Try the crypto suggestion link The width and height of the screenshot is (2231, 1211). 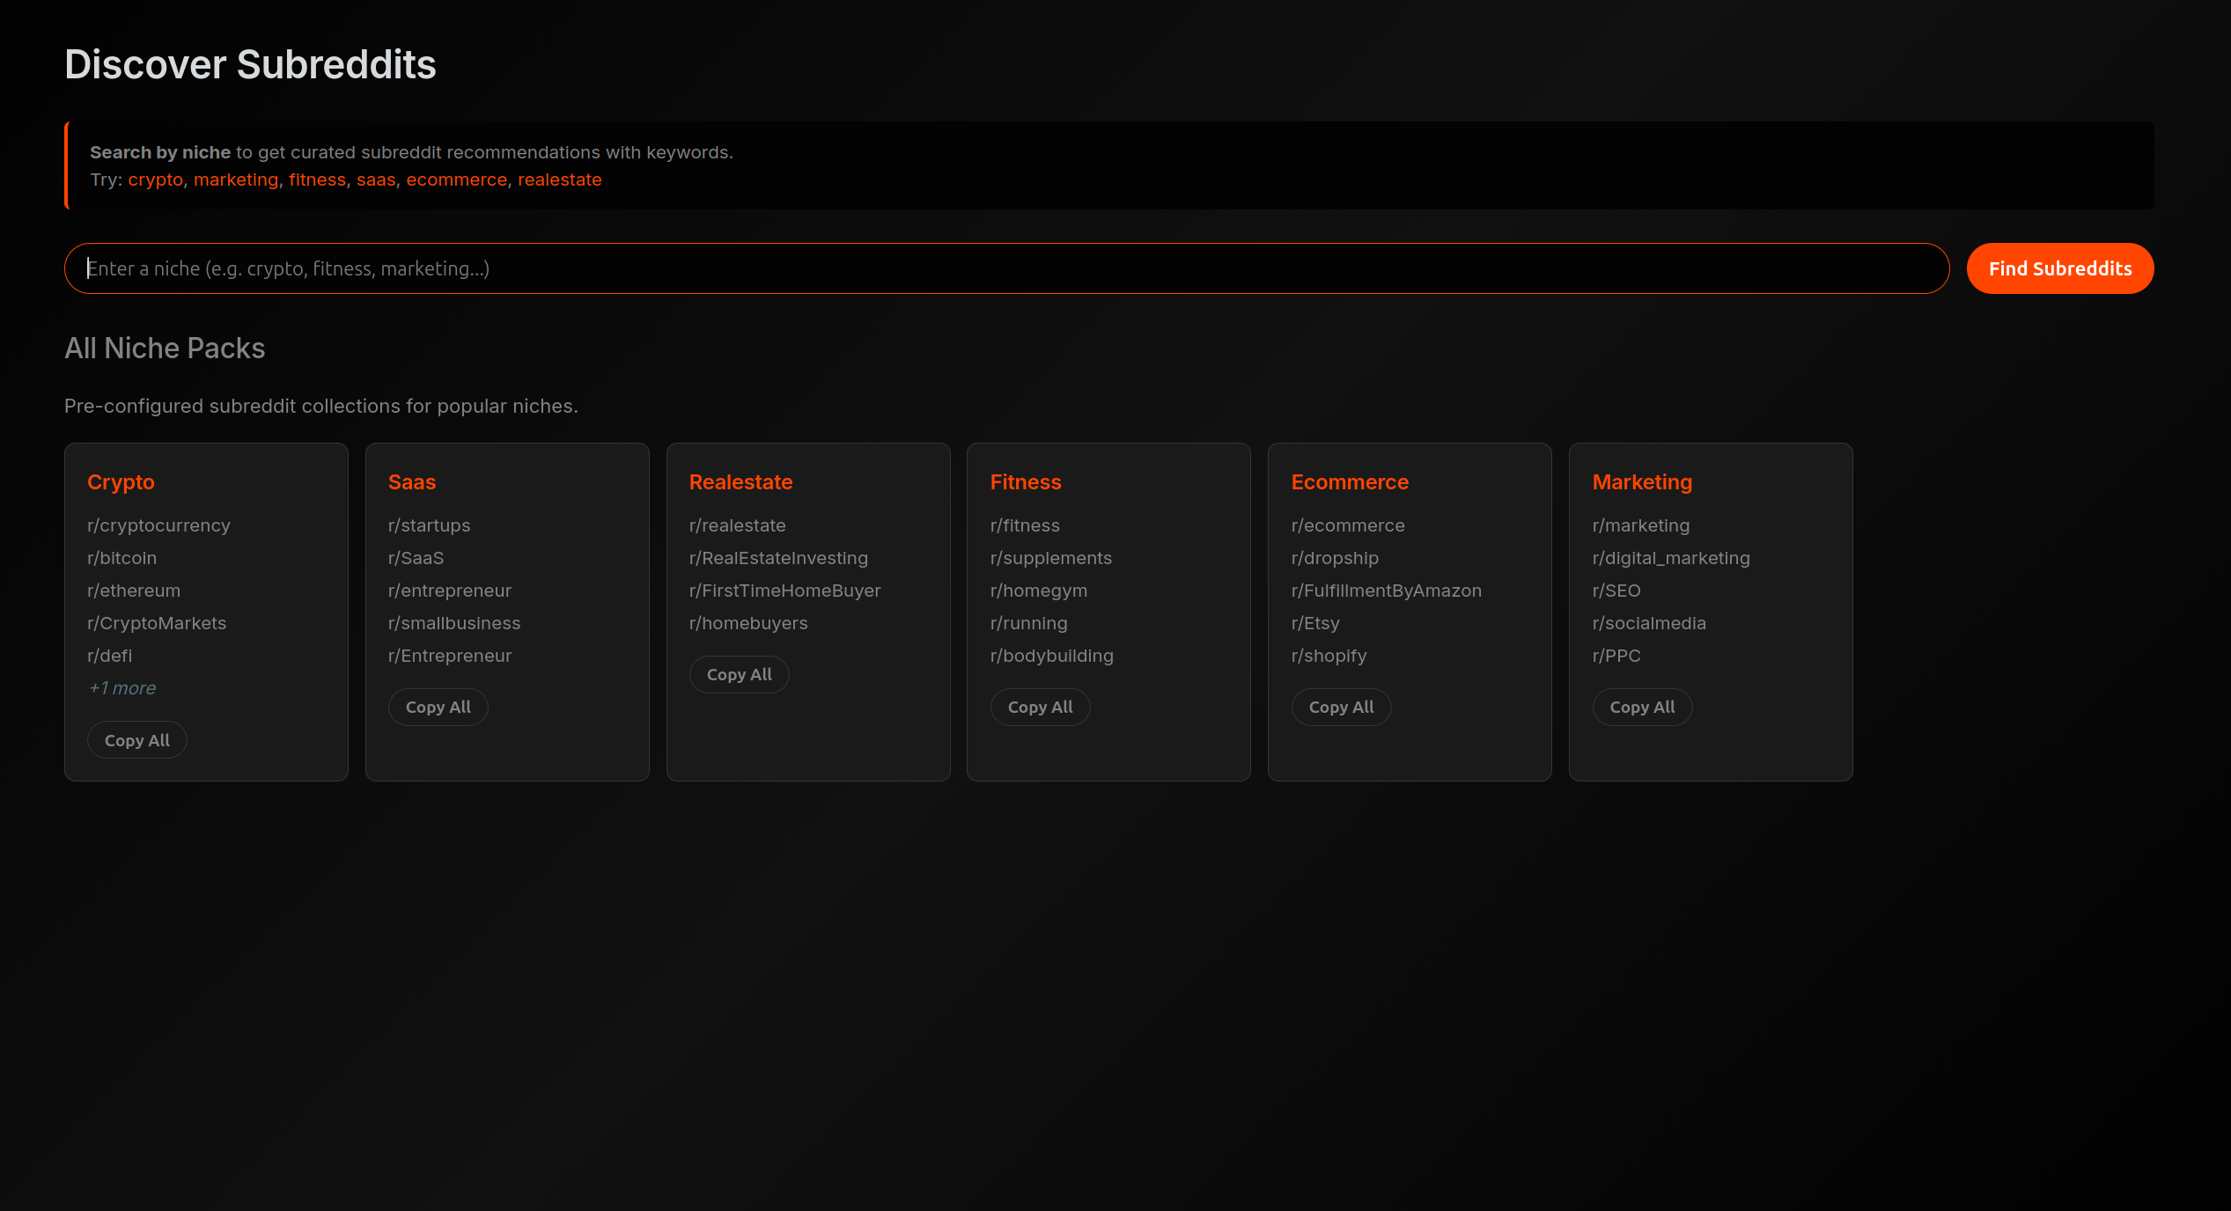[x=155, y=180]
